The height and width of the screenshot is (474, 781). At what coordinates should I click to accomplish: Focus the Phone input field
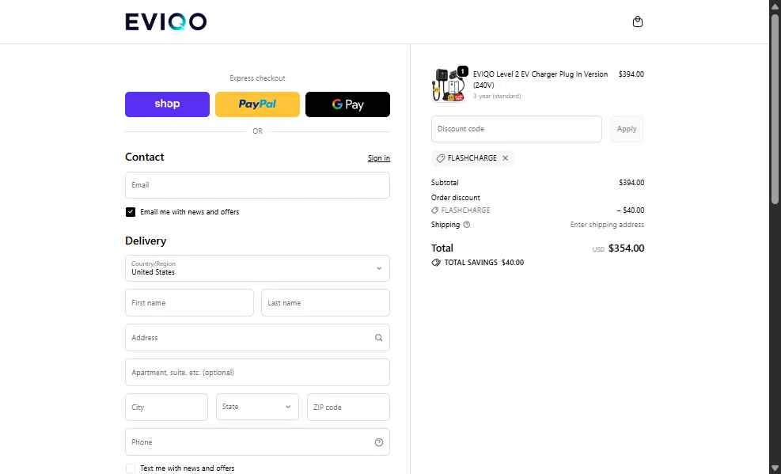pyautogui.click(x=257, y=442)
